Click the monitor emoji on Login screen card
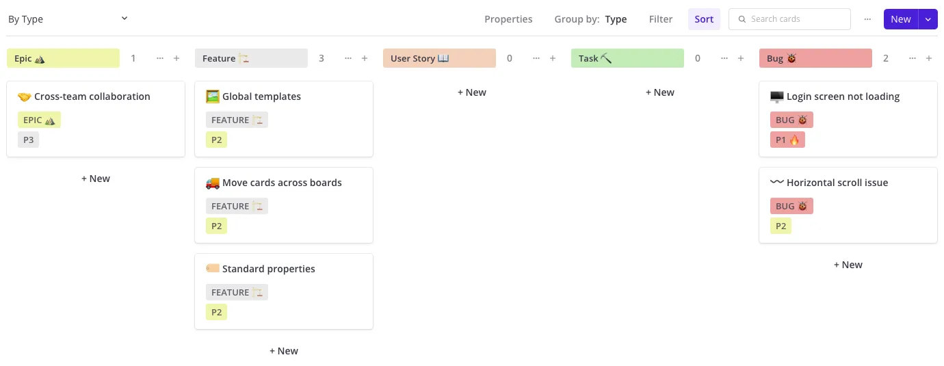The image size is (944, 366). (x=776, y=96)
